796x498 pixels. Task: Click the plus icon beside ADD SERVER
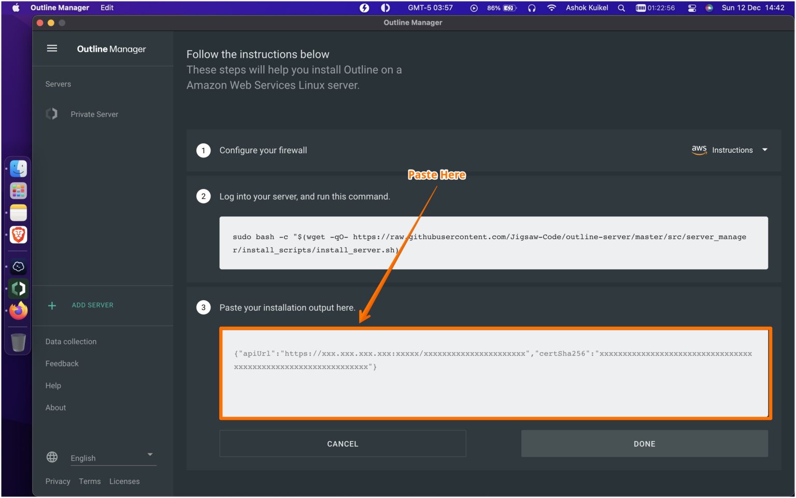click(x=52, y=305)
